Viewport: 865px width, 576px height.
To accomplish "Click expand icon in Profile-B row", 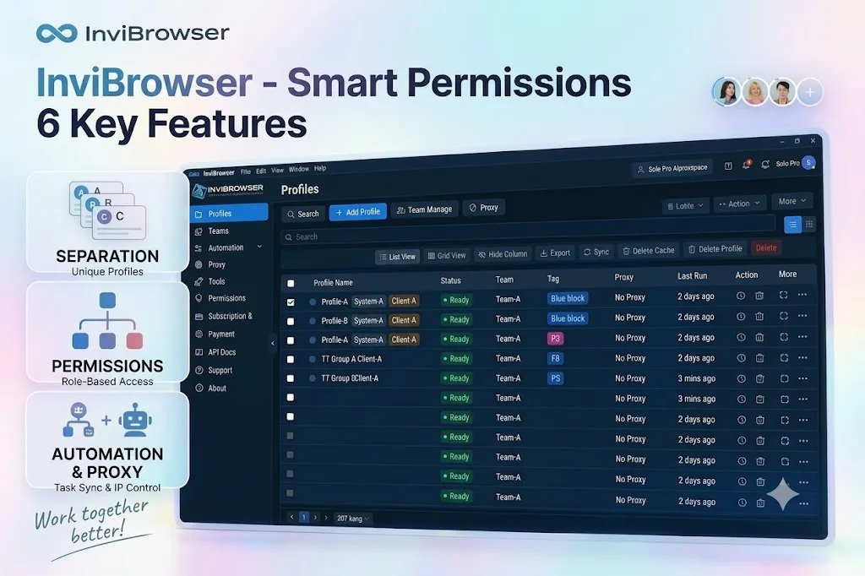I will tap(784, 316).
